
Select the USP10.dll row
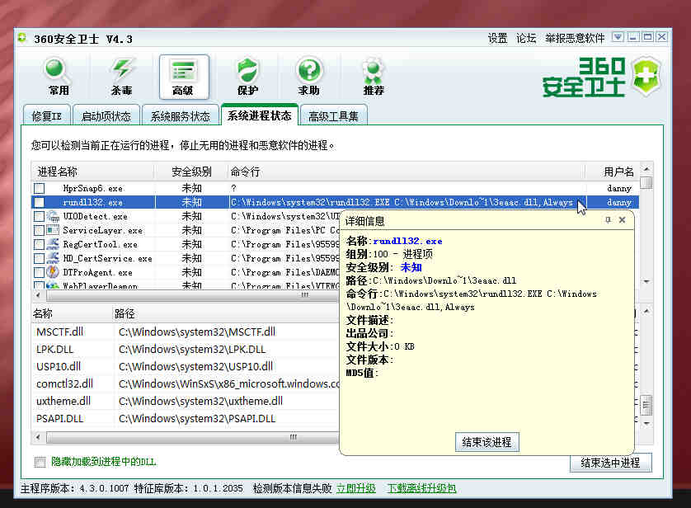click(x=186, y=366)
